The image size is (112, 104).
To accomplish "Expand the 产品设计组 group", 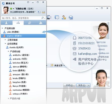I will [8, 98].
